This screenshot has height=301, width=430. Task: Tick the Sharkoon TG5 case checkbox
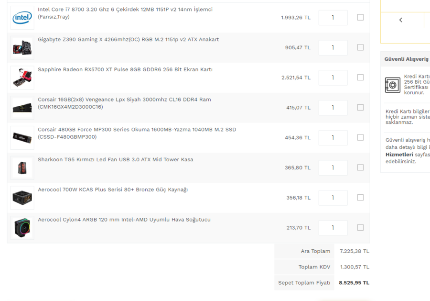click(360, 167)
